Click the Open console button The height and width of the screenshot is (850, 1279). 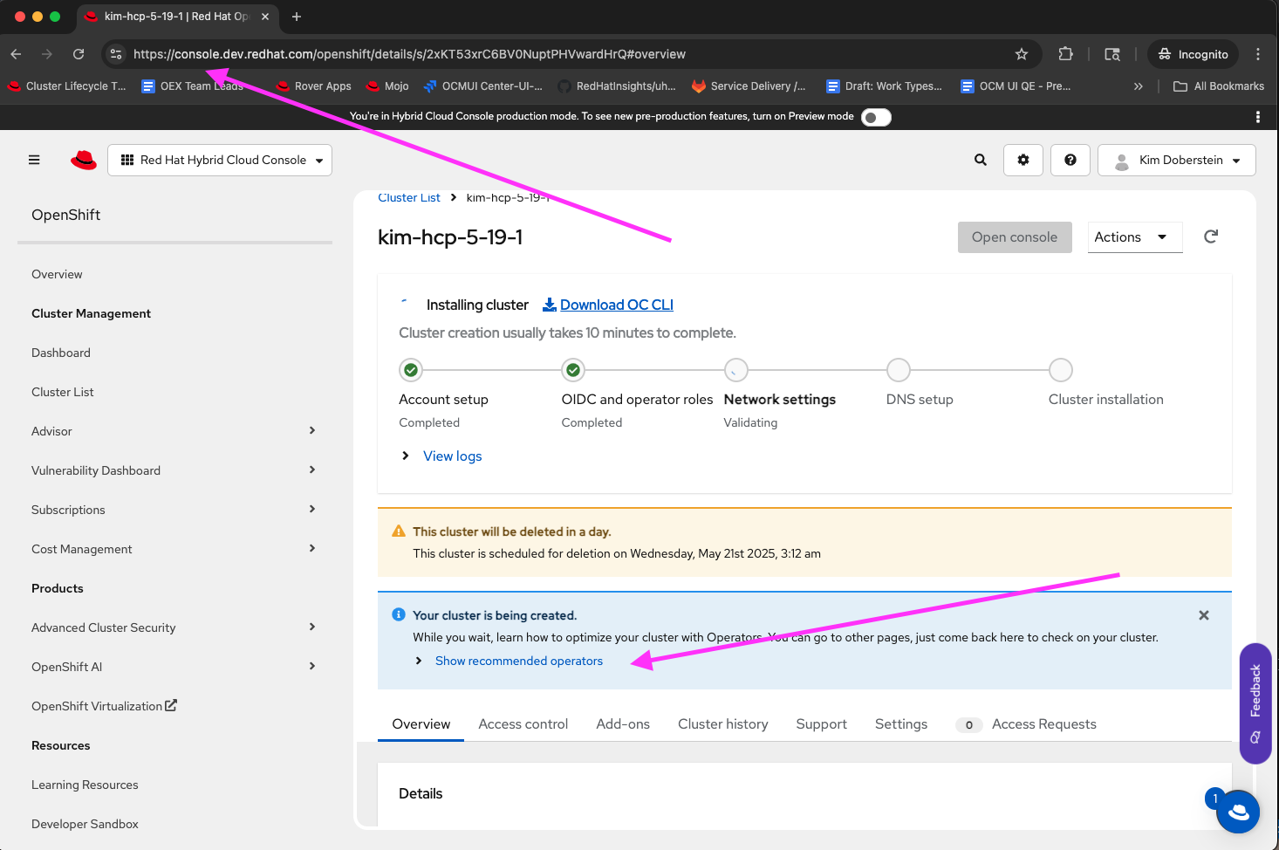coord(1015,237)
